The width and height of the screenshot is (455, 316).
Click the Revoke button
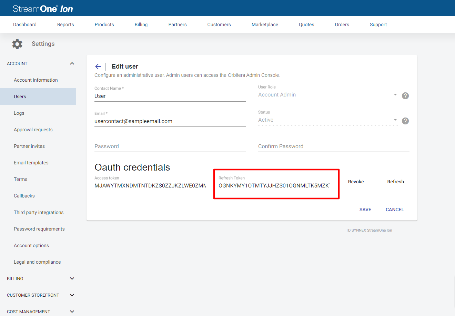356,182
